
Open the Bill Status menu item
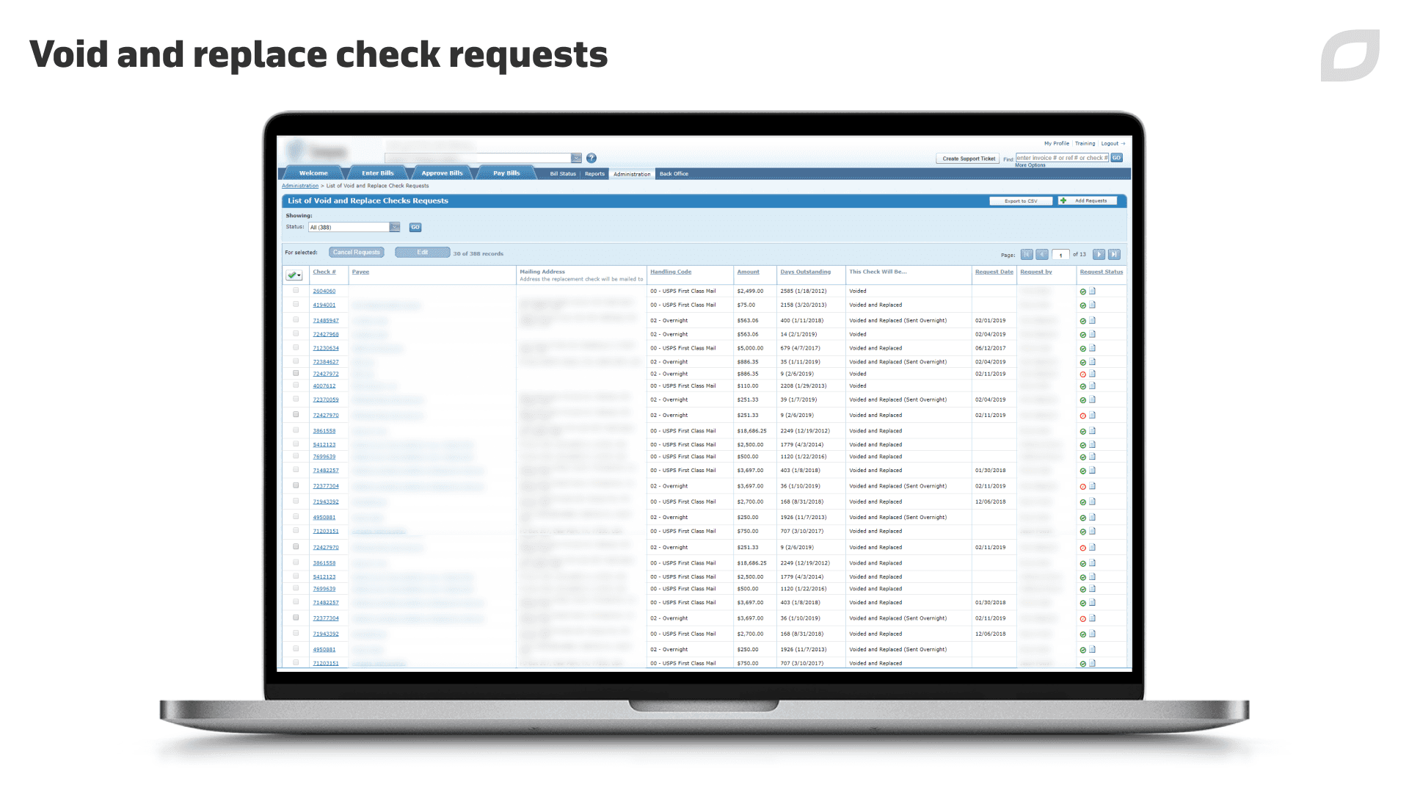coord(563,174)
